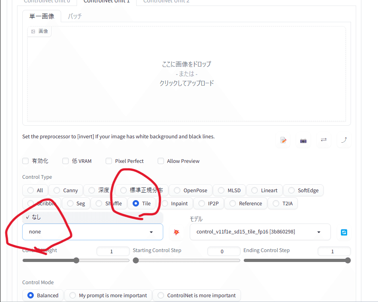378x302 pixels.
Task: Select the Tile control type
Action: 142,203
